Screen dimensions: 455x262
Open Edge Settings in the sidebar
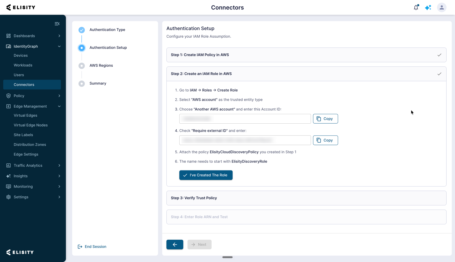(26, 154)
